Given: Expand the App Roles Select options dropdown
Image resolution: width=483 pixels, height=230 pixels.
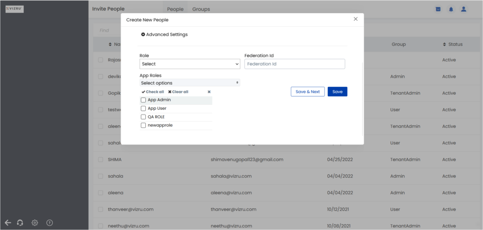Looking at the screenshot, I should click(190, 83).
